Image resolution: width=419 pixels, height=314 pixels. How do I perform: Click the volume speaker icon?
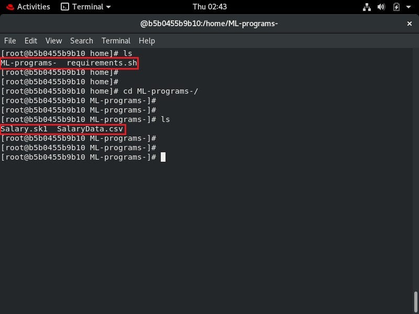[381, 7]
